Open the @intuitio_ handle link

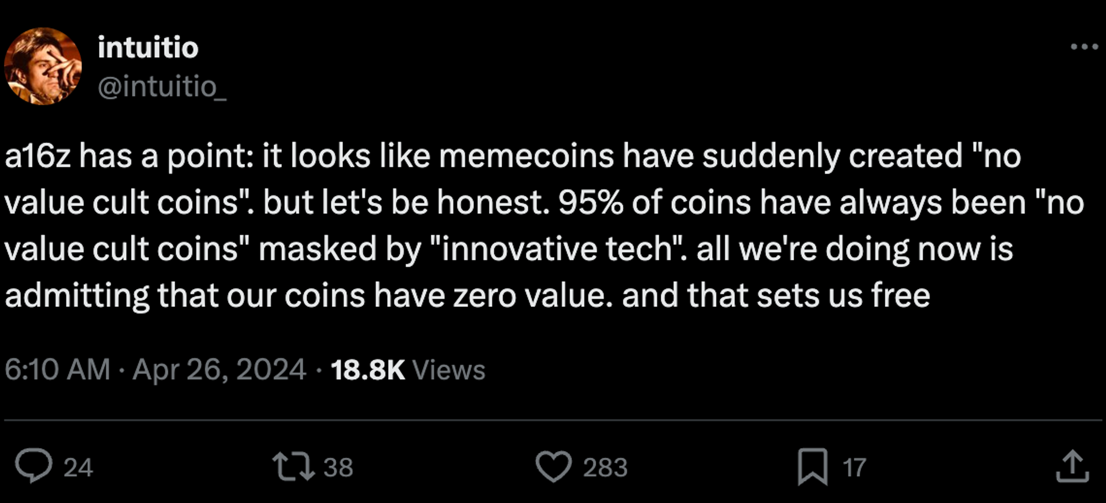point(162,87)
